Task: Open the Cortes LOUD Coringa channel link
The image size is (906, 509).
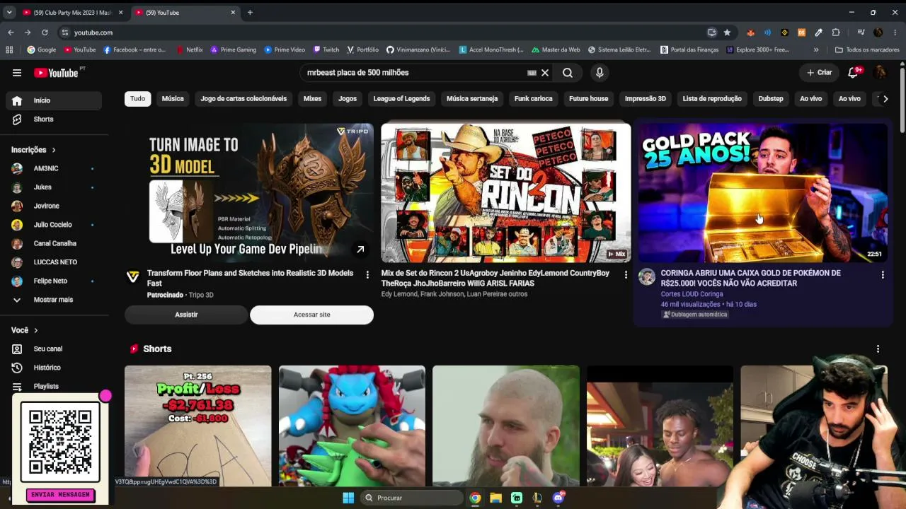Action: click(692, 294)
